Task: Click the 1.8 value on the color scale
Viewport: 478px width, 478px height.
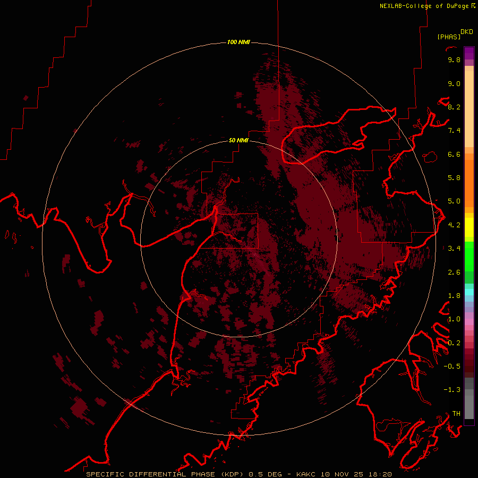Action: 454,296
